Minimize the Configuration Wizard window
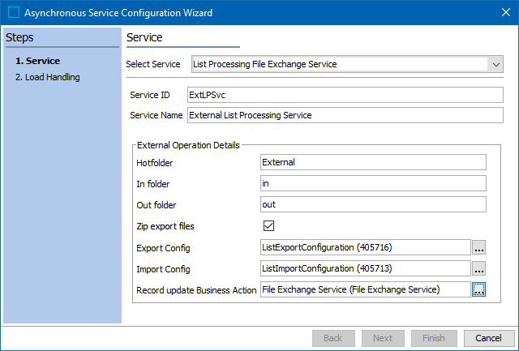 (427, 12)
